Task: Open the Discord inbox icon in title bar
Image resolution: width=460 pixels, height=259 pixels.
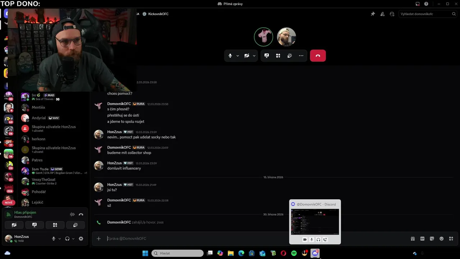Action: (x=418, y=4)
